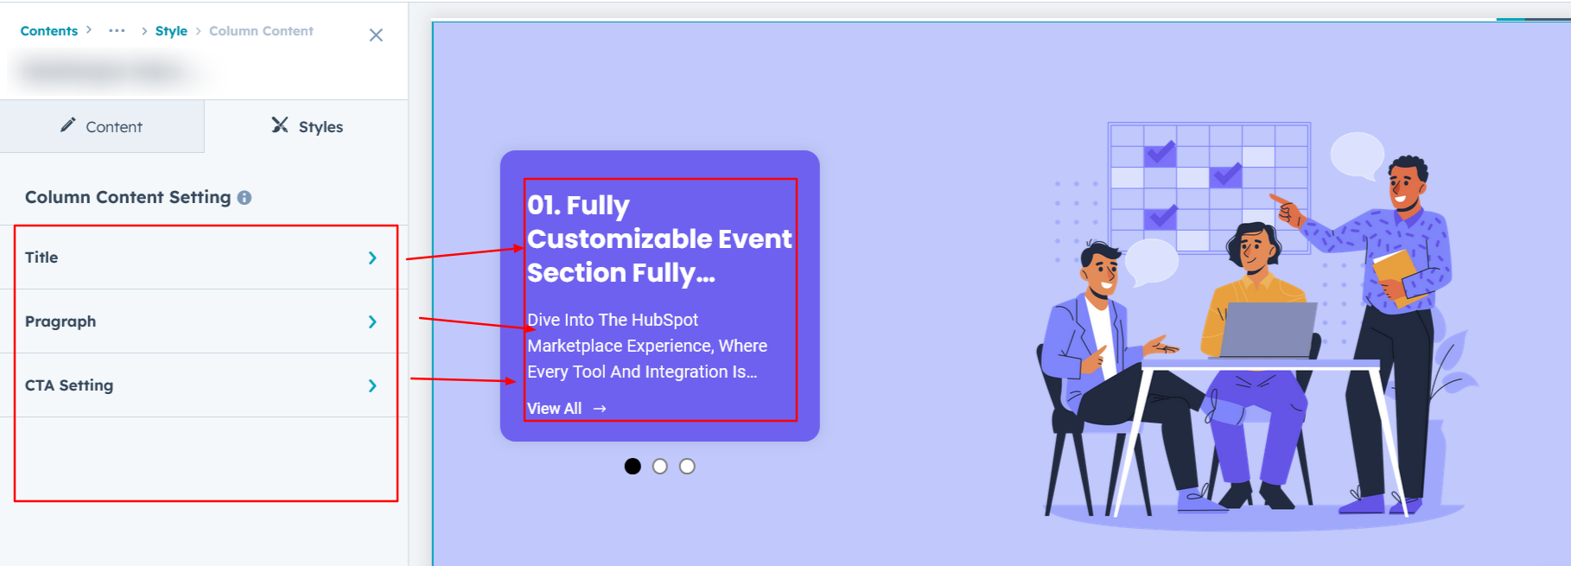Go to Contents in the breadcrumb
Image resolution: width=1571 pixels, height=566 pixels.
coord(49,31)
